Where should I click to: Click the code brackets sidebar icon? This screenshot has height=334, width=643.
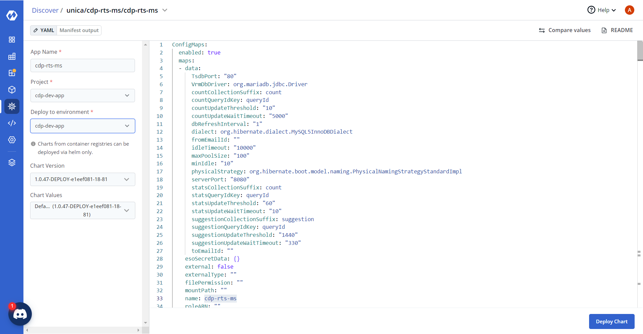tap(12, 123)
